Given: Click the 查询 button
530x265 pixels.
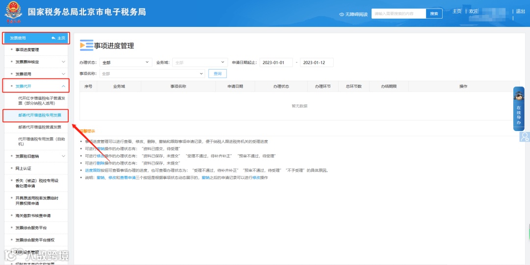Looking at the screenshot, I should 217,73.
